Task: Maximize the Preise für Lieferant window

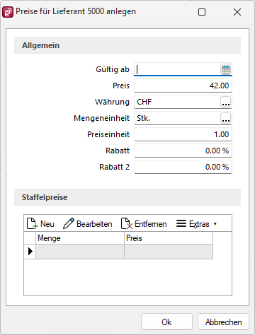Action: click(x=202, y=12)
